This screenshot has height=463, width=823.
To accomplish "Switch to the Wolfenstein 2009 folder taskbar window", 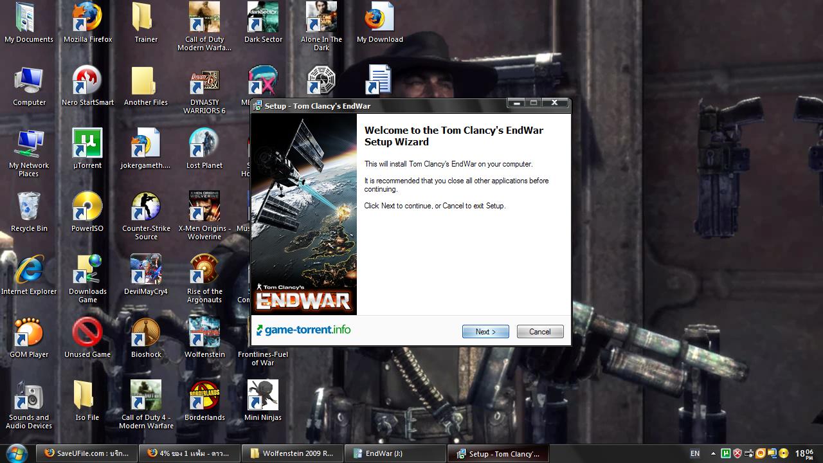I will point(292,453).
